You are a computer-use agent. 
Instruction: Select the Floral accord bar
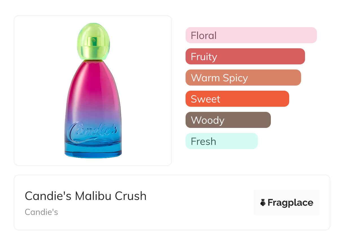coord(251,35)
